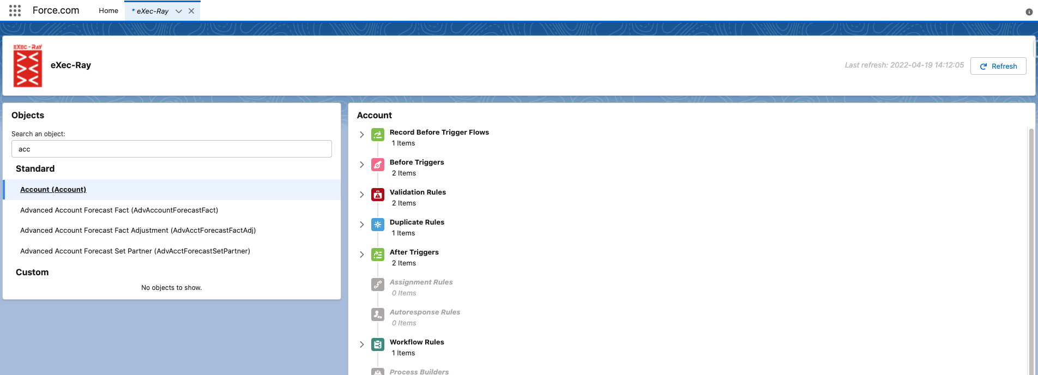
Task: Click the Before Triggers pink icon
Action: [378, 165]
